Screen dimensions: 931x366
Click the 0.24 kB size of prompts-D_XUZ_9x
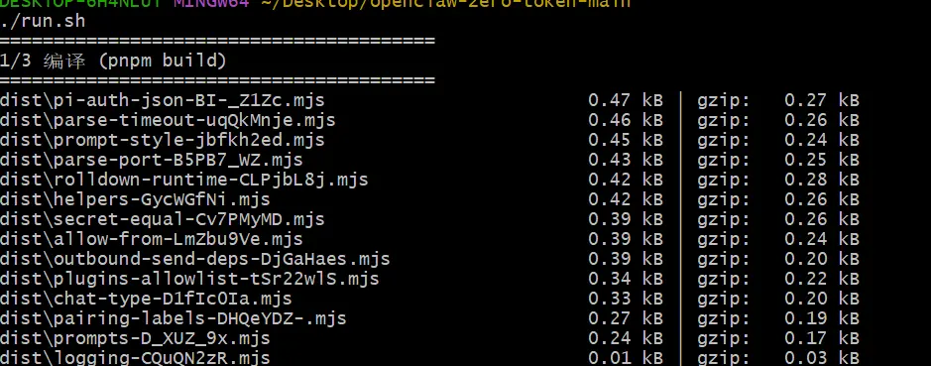click(626, 338)
